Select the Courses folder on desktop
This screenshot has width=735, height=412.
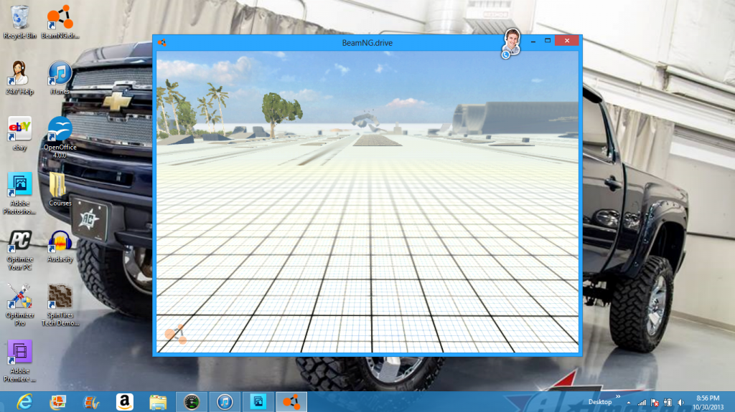coord(60,190)
